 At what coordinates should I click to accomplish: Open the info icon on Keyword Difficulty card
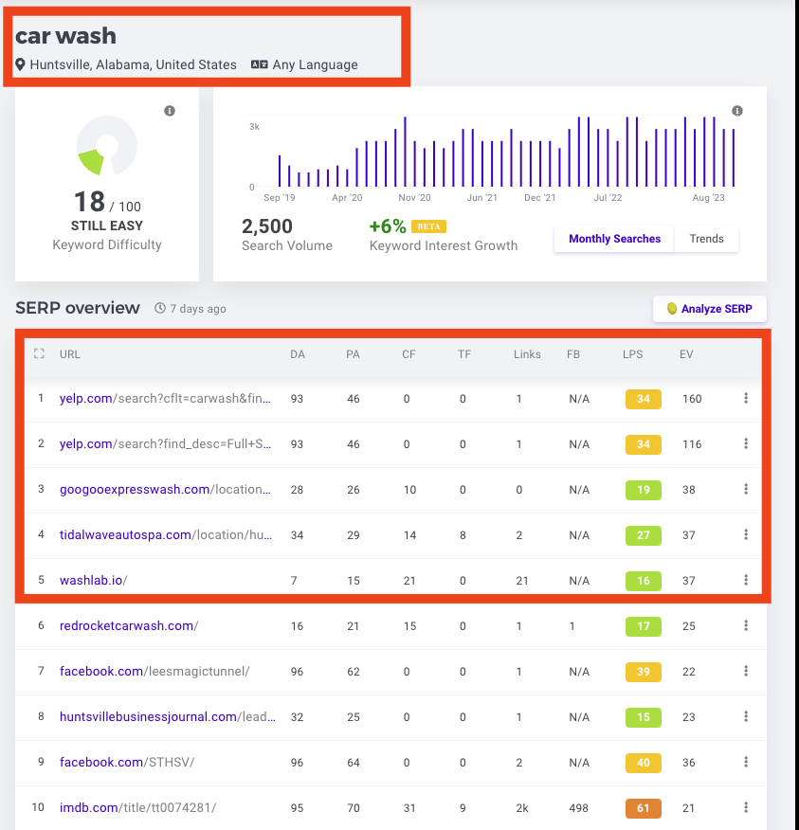[x=170, y=111]
